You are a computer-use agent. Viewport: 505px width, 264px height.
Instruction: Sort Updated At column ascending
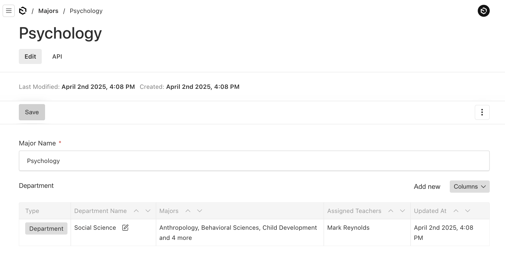[x=456, y=211]
